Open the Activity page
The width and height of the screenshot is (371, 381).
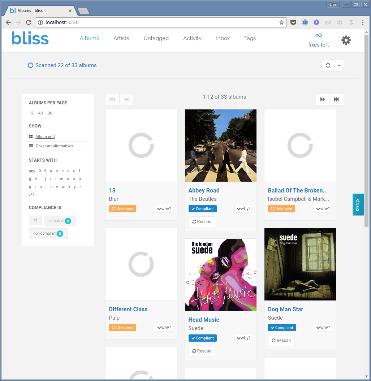pyautogui.click(x=192, y=38)
